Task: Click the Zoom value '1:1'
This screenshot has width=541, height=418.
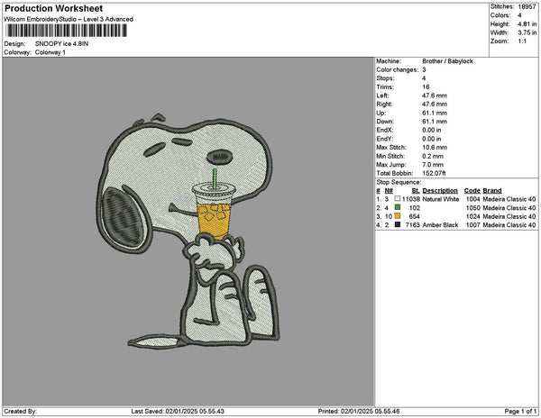Action: point(522,41)
